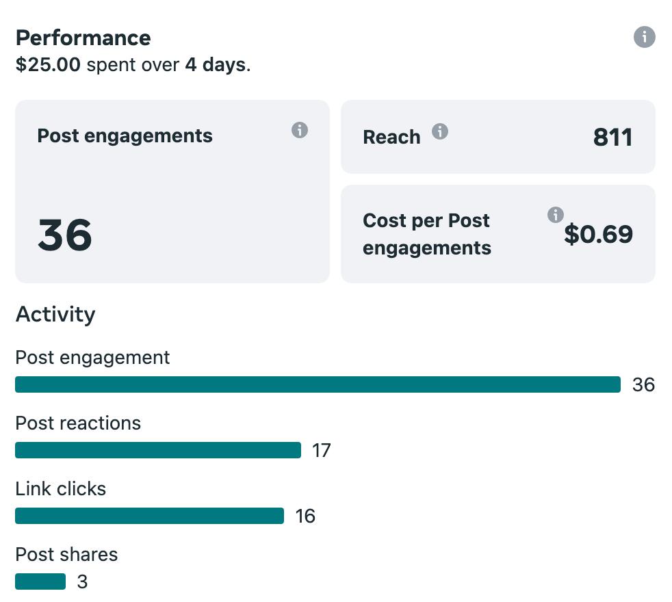Click the Post engagements card title

pyautogui.click(x=125, y=136)
